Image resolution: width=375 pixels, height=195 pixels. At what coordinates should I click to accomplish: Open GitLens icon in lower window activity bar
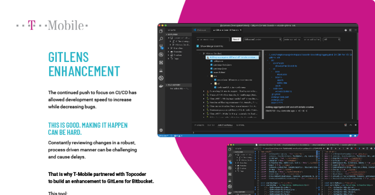tap(230, 186)
